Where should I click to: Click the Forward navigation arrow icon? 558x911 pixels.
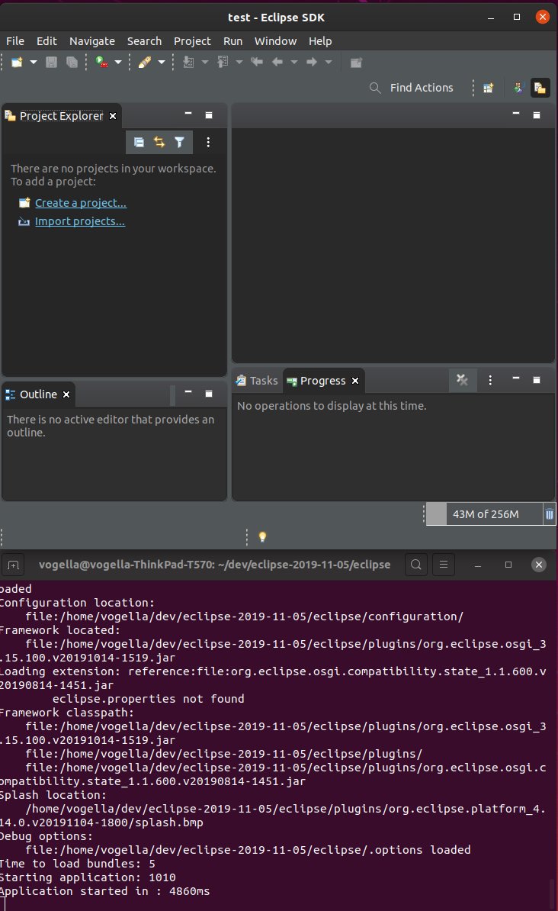tap(312, 62)
